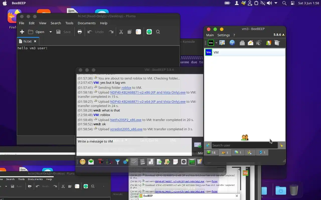Click the send message envelope arrow button
Viewport: 321px width, 200px height.
point(198,145)
